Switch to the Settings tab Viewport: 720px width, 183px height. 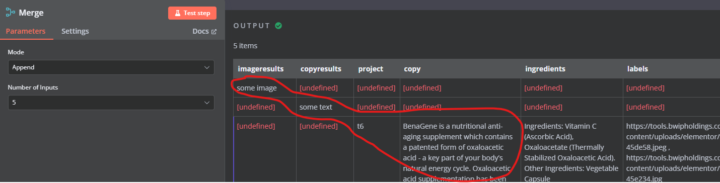[x=75, y=31]
